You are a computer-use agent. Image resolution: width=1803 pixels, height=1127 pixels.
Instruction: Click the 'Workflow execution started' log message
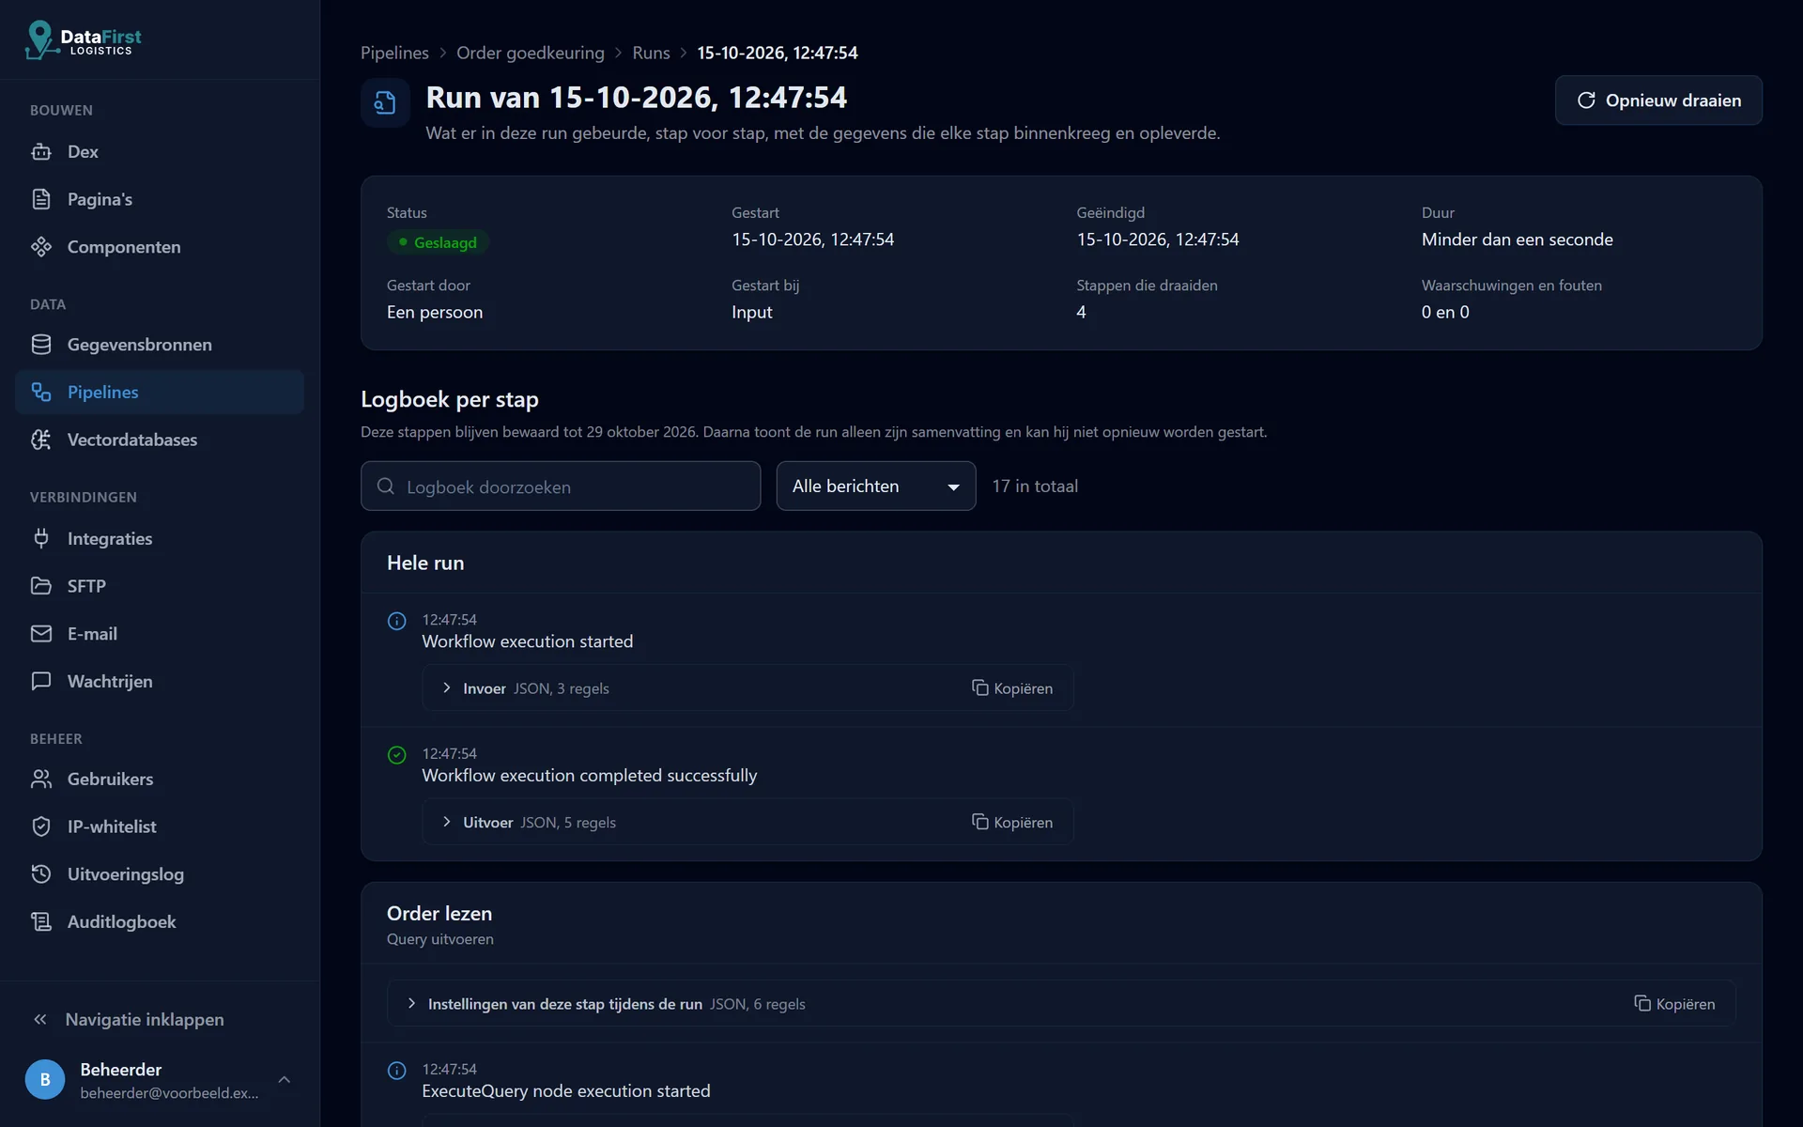pyautogui.click(x=528, y=641)
